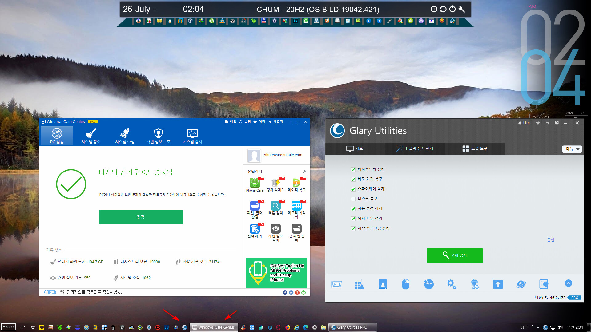Click the Facebook share icon
This screenshot has height=332, width=591.
(x=285, y=293)
